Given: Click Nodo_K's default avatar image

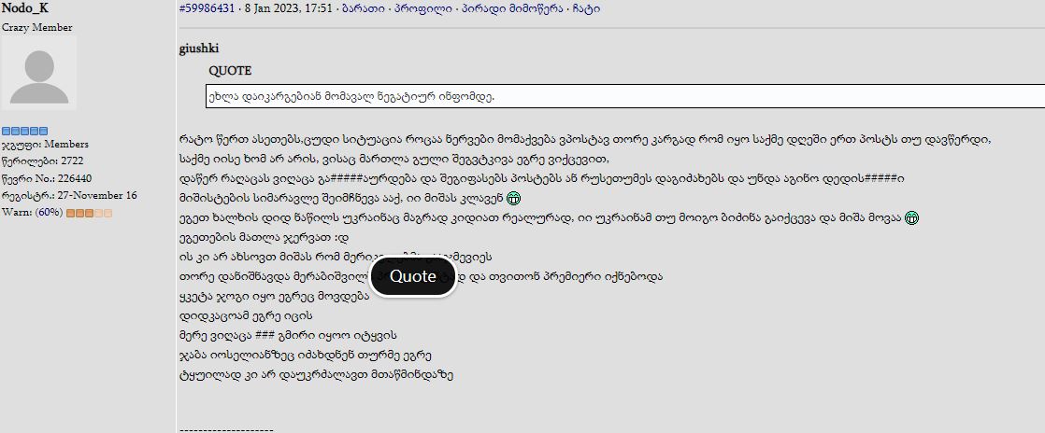Looking at the screenshot, I should click(38, 73).
